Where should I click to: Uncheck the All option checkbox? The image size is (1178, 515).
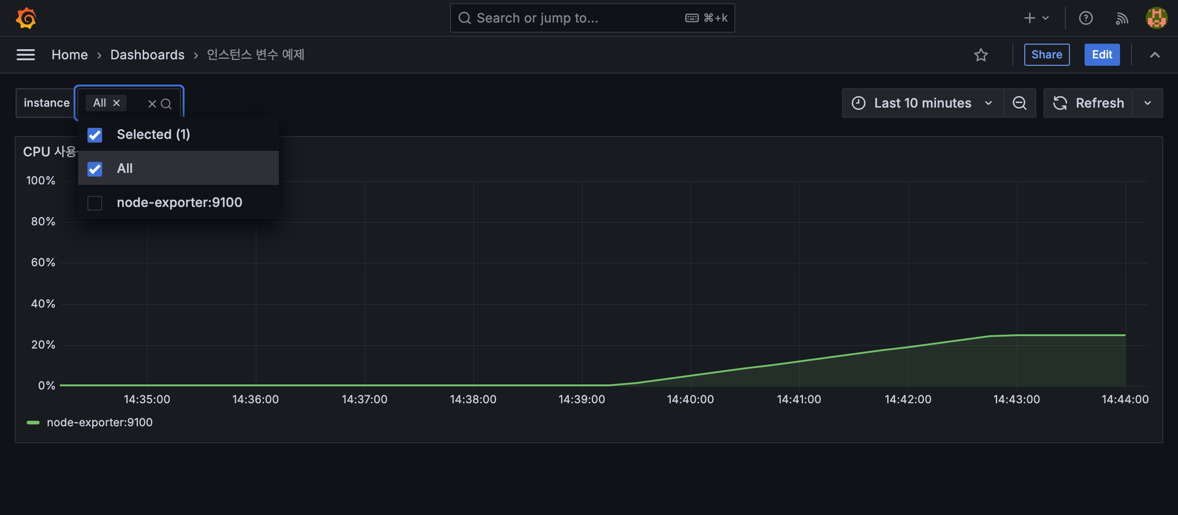tap(95, 169)
